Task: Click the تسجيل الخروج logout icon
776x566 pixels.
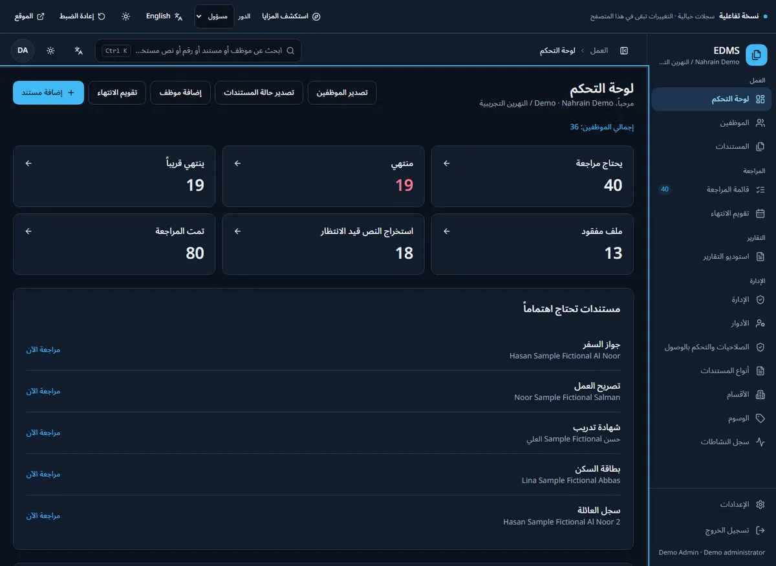Action: (760, 530)
